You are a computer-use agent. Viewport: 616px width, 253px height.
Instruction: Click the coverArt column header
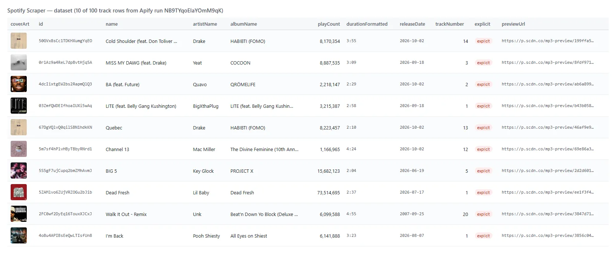pos(20,24)
